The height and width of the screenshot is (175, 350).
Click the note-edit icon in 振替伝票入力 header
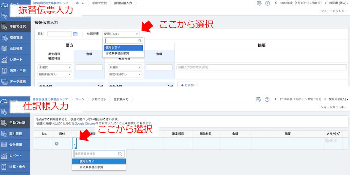(259, 3)
